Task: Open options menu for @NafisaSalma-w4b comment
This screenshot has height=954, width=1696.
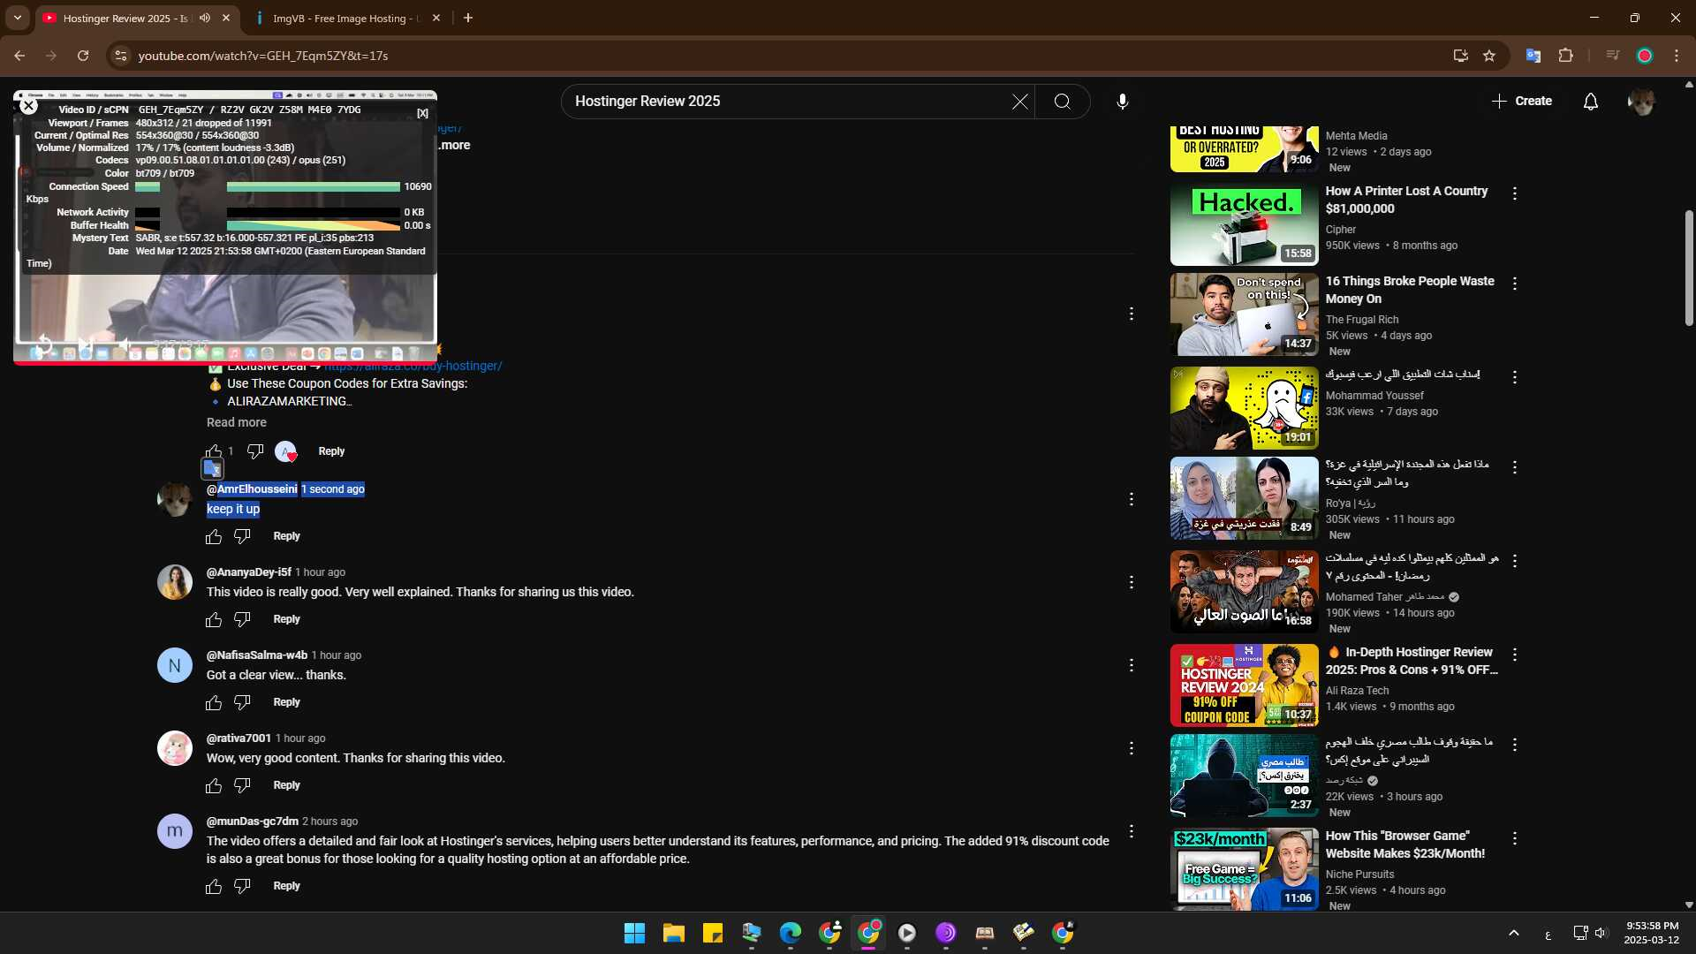Action: click(1131, 665)
